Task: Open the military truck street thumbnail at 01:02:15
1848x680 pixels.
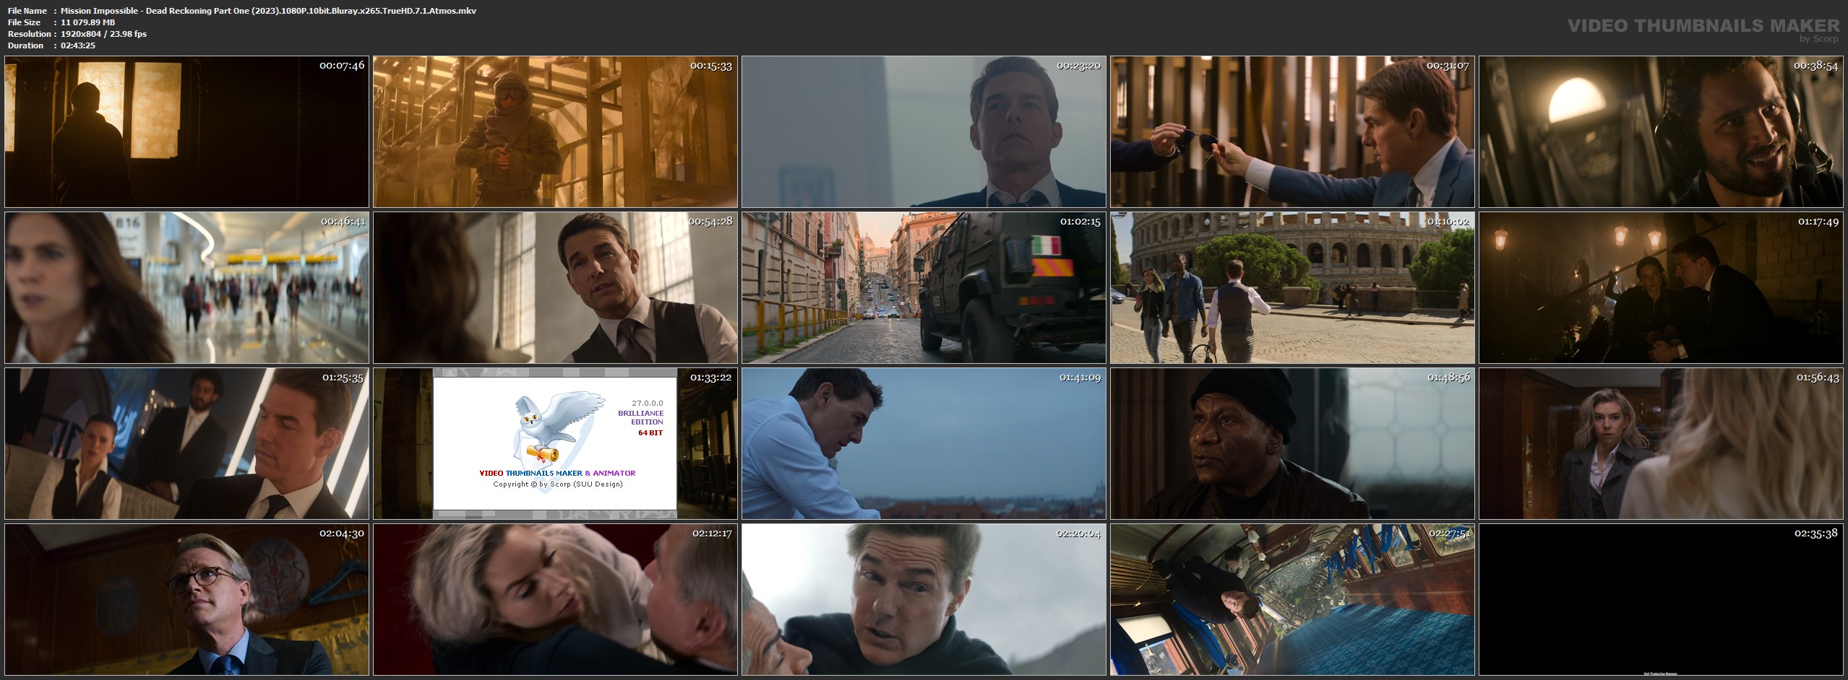Action: coord(924,287)
